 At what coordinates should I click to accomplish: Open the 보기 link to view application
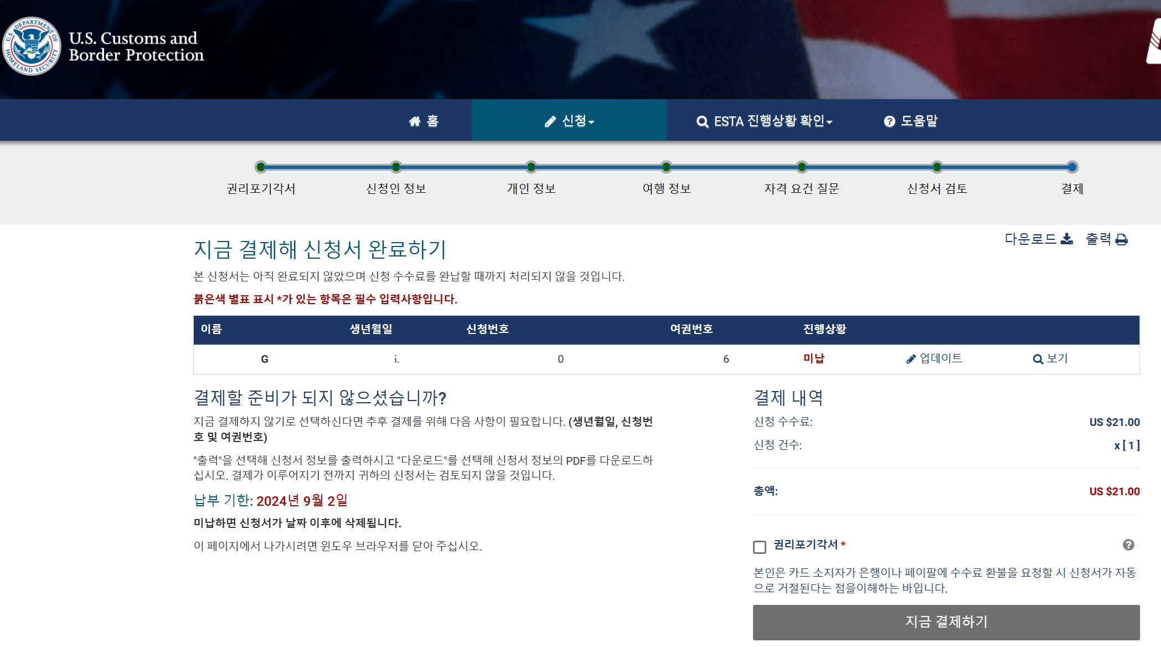[1057, 358]
